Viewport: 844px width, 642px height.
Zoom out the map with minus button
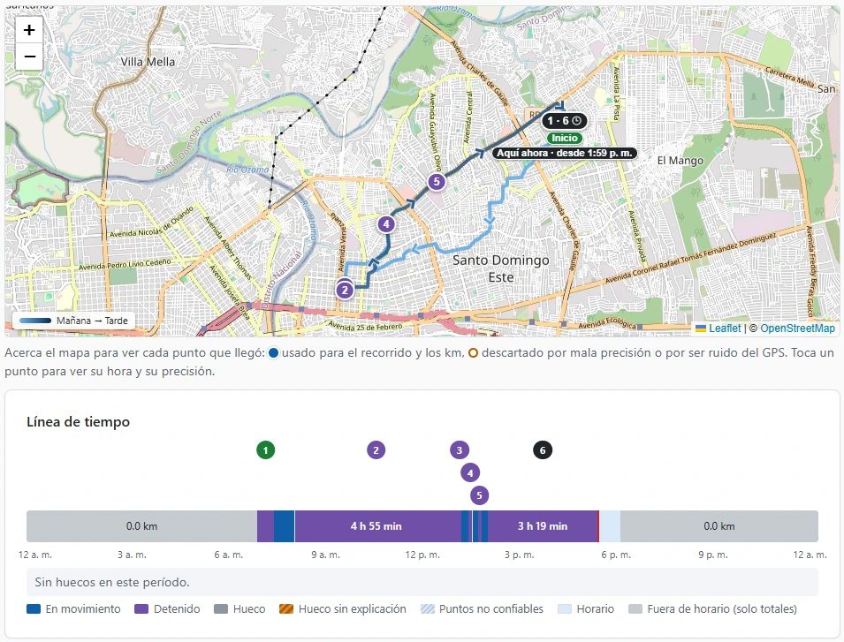(x=29, y=57)
